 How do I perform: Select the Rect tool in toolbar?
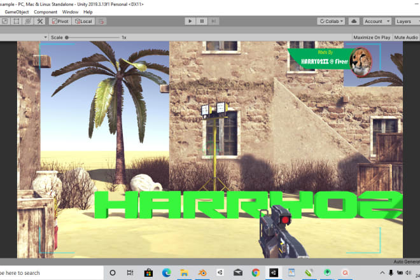[17, 21]
